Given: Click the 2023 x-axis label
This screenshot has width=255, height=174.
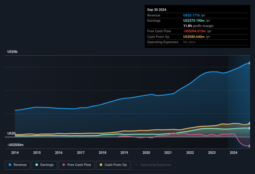Looking at the screenshot, I should [212, 153].
